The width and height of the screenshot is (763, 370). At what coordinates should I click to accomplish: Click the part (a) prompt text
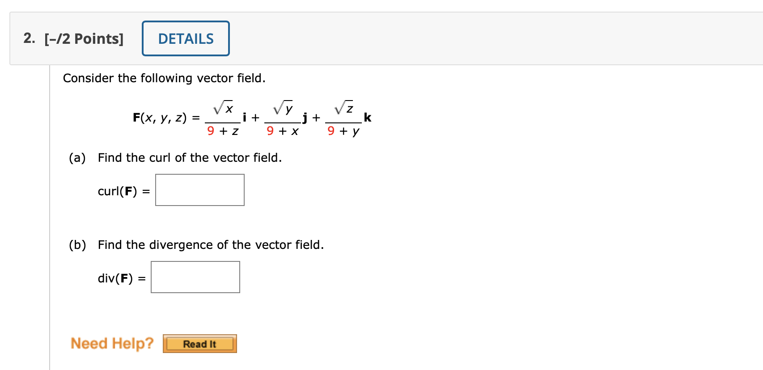[x=189, y=157]
